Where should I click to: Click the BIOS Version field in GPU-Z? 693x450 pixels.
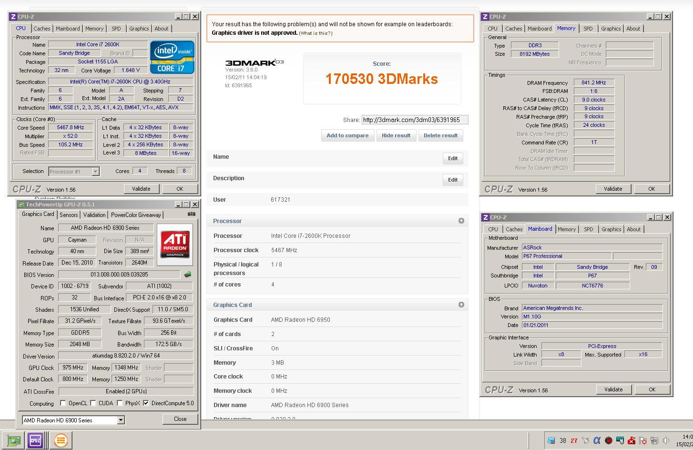point(120,275)
